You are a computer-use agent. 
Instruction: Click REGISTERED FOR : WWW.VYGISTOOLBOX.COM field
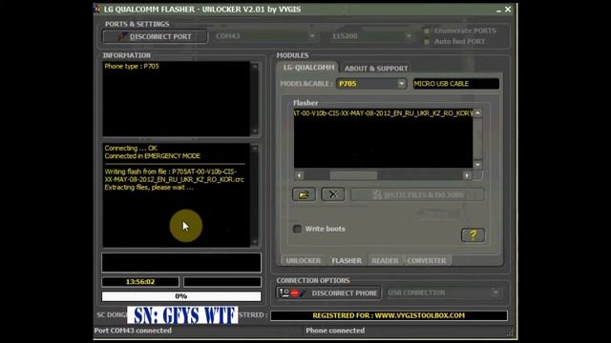tap(389, 315)
